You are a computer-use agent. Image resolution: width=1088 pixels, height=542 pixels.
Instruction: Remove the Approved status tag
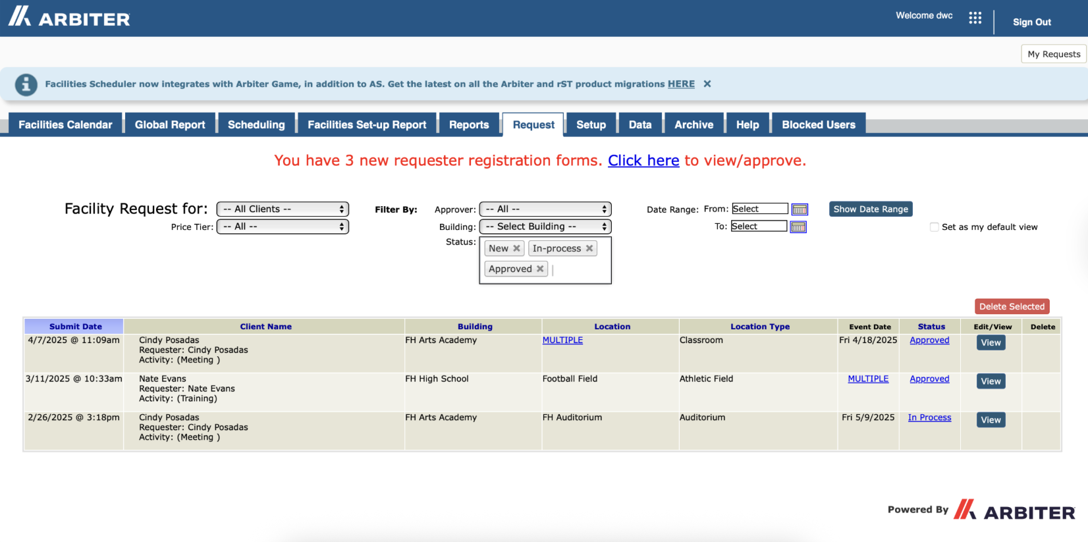tap(540, 269)
